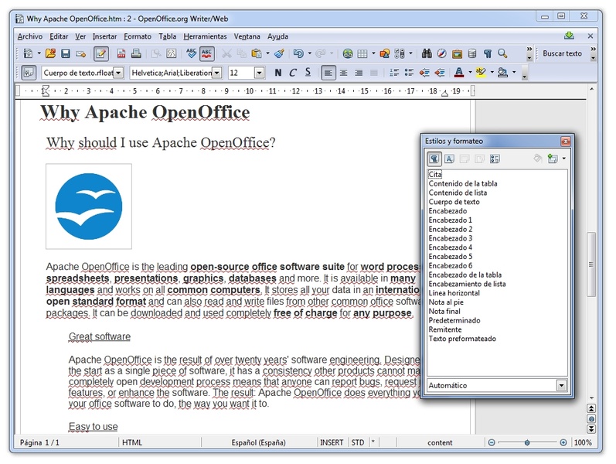The image size is (616, 464).
Task: Click the zoom in plus button
Action: pos(563,443)
